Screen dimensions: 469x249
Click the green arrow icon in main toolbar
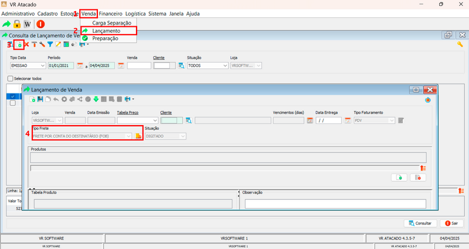[x=6, y=24]
